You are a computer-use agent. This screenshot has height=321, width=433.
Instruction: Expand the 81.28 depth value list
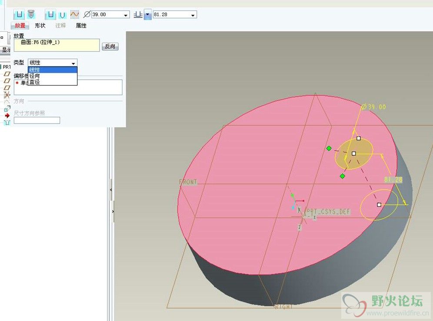coord(193,15)
